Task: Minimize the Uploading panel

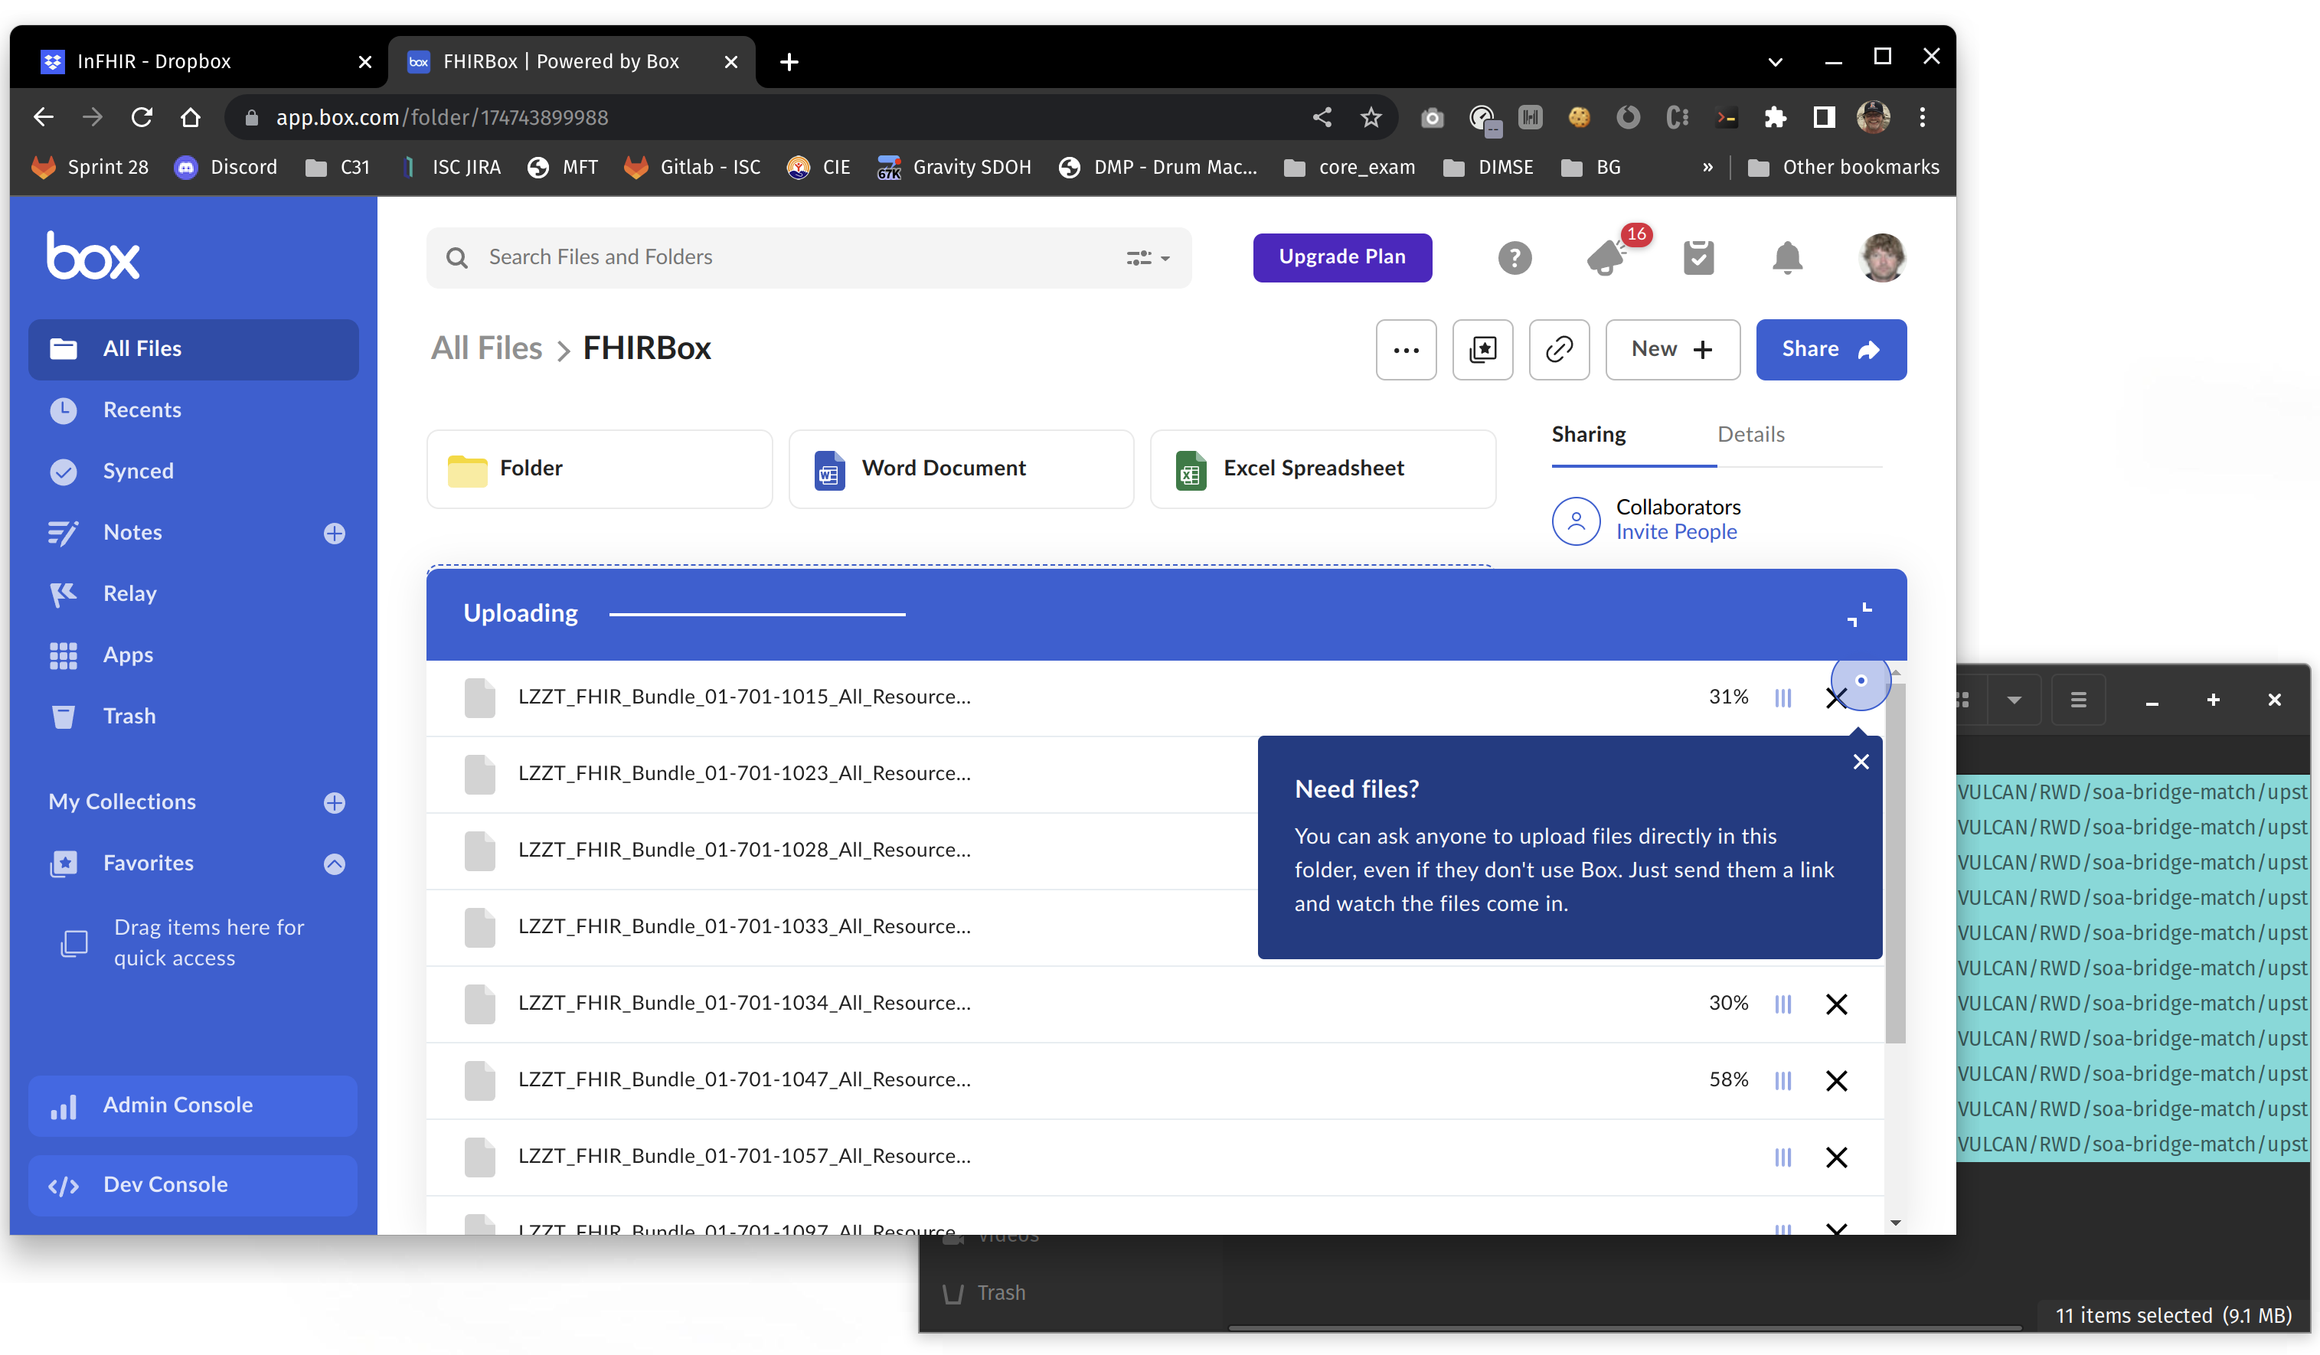Action: pyautogui.click(x=1859, y=614)
